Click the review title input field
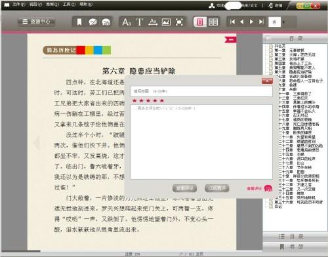Viewport: 328px width, 257px height. coord(201,91)
